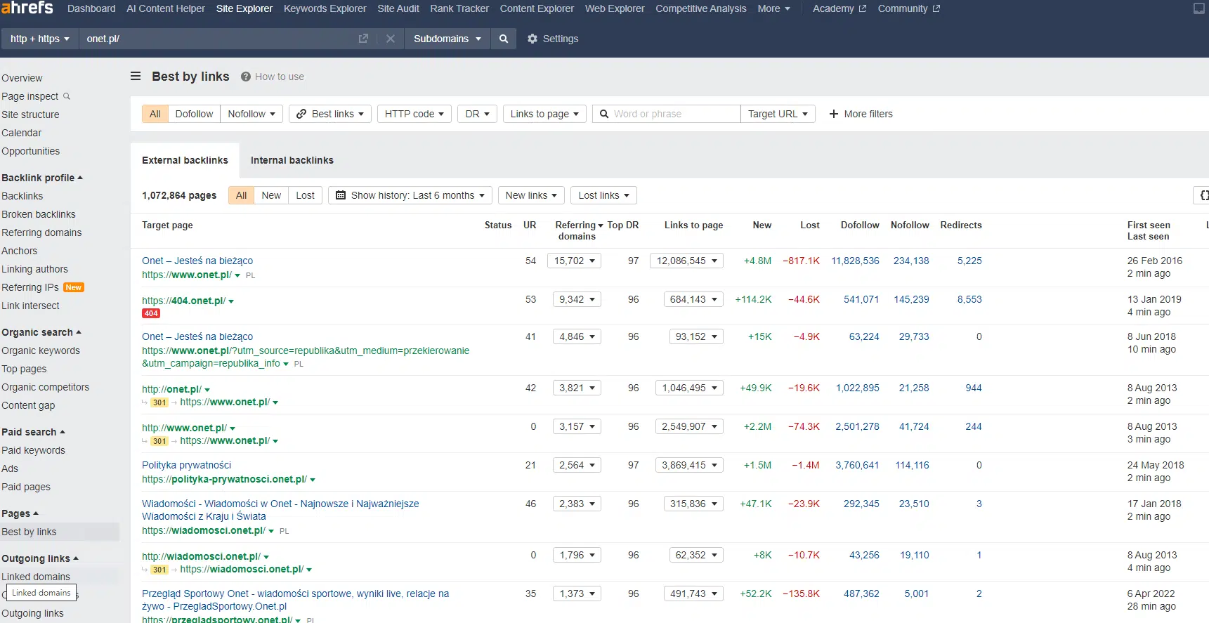
Task: Open the DR filter dropdown
Action: coord(478,114)
